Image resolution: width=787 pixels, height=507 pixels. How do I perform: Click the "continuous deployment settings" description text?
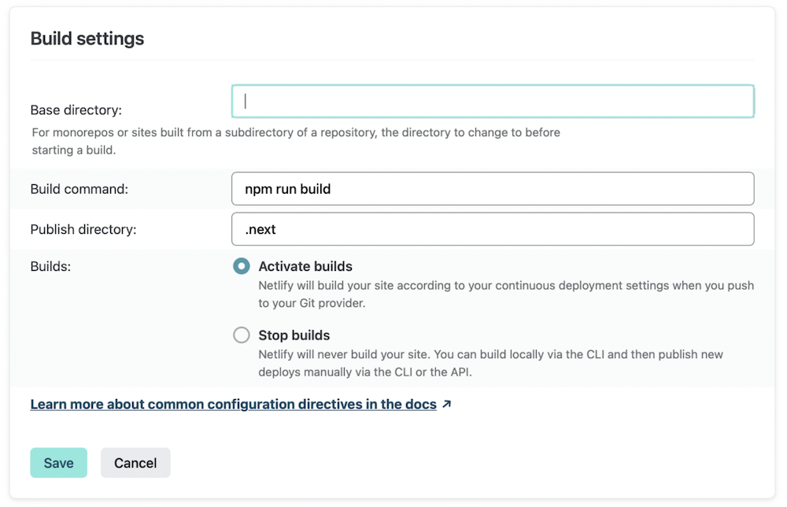click(x=506, y=285)
